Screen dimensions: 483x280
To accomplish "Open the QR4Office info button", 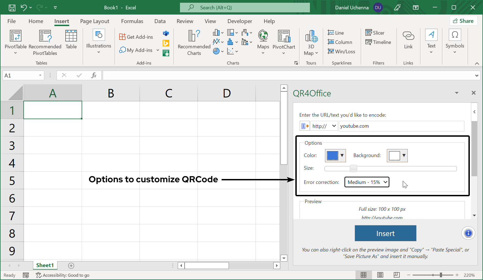I will (x=468, y=233).
